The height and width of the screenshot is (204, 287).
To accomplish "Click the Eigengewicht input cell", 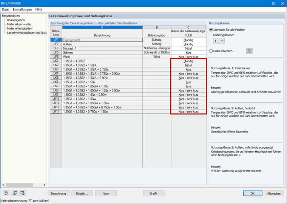I will click(x=102, y=40).
